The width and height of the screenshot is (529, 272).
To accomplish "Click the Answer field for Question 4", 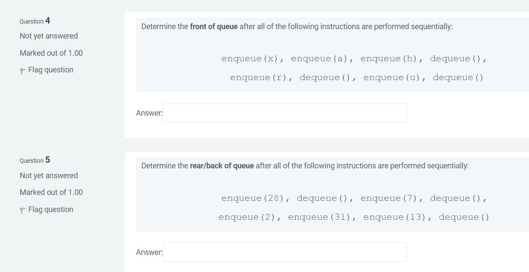I will [284, 113].
